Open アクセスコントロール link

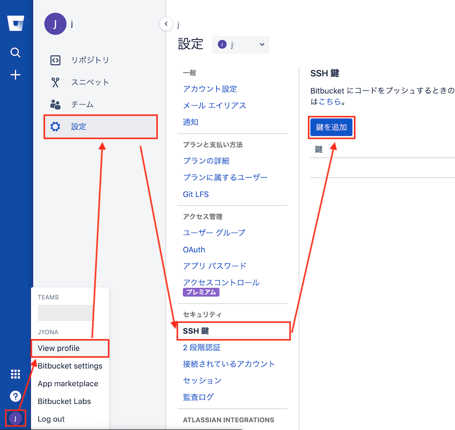221,283
